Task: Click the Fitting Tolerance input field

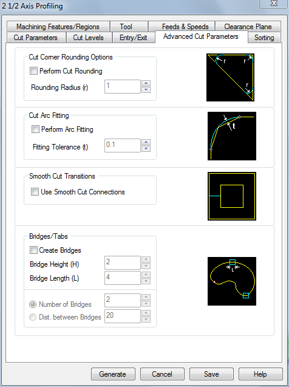Action: point(123,145)
